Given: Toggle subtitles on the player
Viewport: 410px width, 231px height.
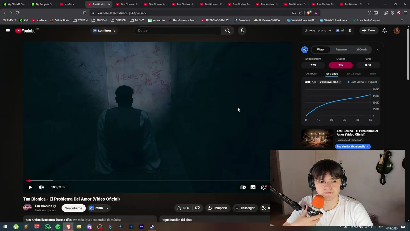Looking at the screenshot, I should point(253,187).
